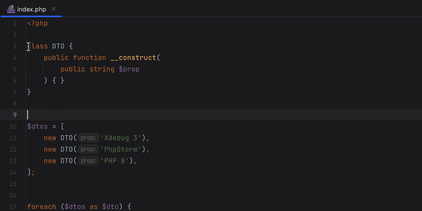Close the index.php tab
This screenshot has width=422, height=211.
[54, 9]
